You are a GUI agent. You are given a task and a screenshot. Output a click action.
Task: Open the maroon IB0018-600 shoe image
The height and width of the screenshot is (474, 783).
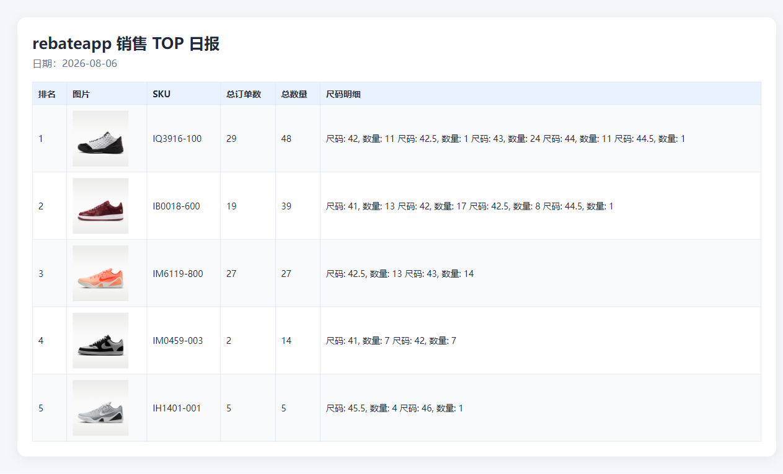(100, 206)
